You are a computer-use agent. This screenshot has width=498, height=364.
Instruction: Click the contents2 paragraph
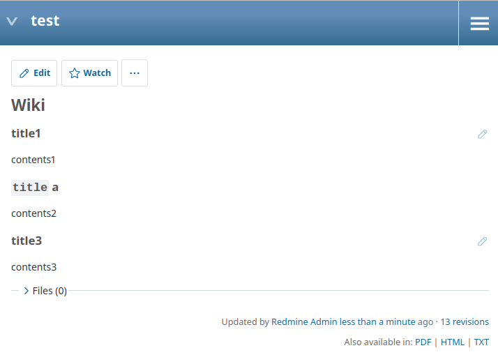(x=34, y=213)
